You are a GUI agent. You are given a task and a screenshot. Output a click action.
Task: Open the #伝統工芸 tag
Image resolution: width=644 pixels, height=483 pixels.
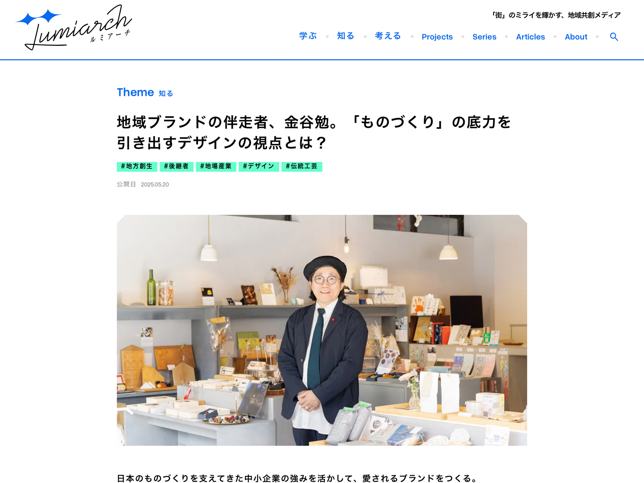(301, 166)
